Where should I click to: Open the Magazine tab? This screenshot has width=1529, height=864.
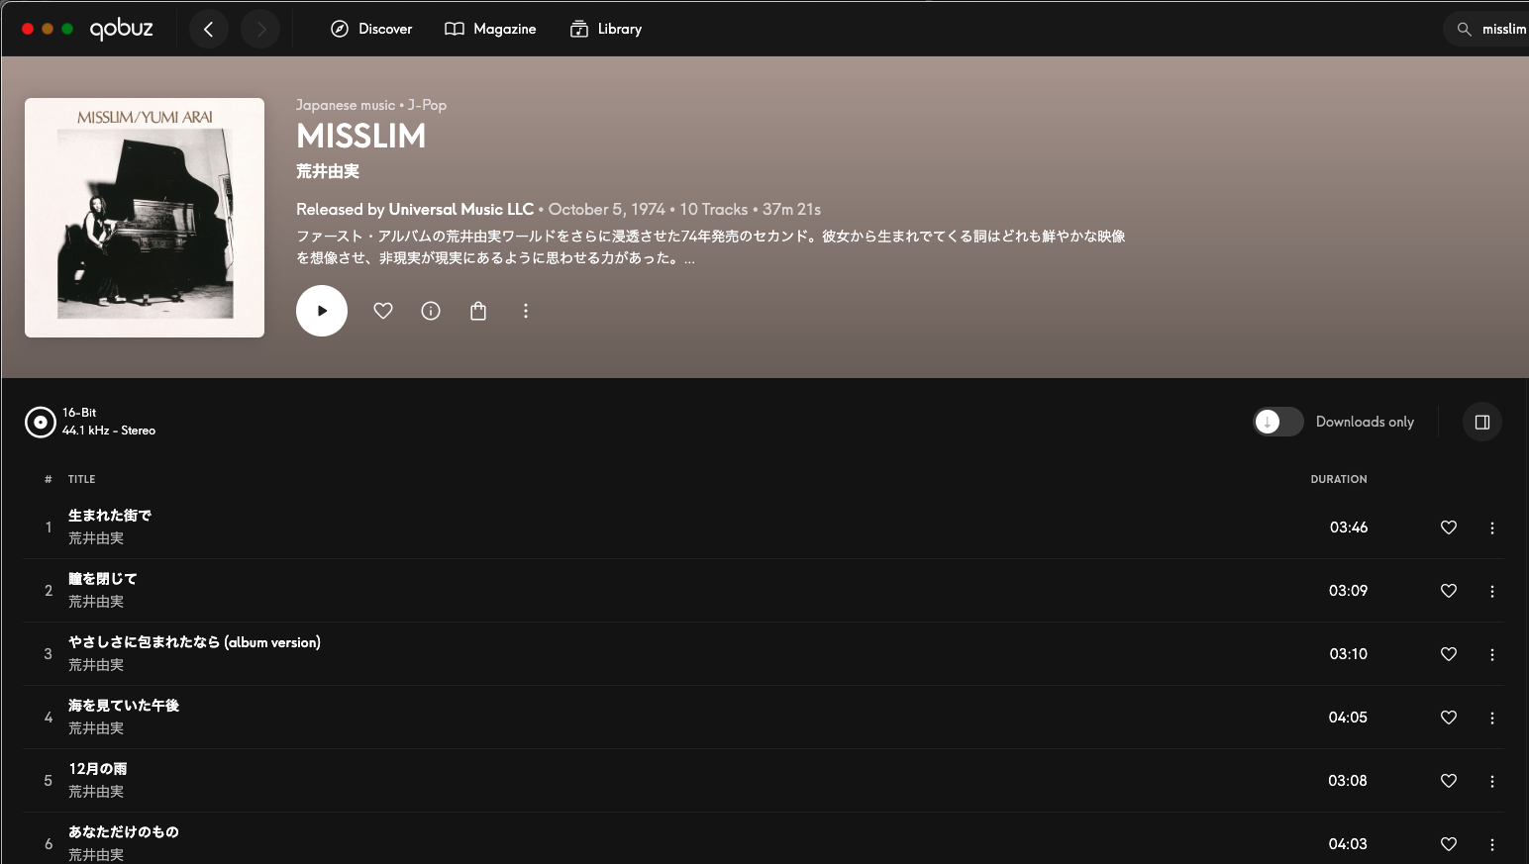[x=490, y=29]
